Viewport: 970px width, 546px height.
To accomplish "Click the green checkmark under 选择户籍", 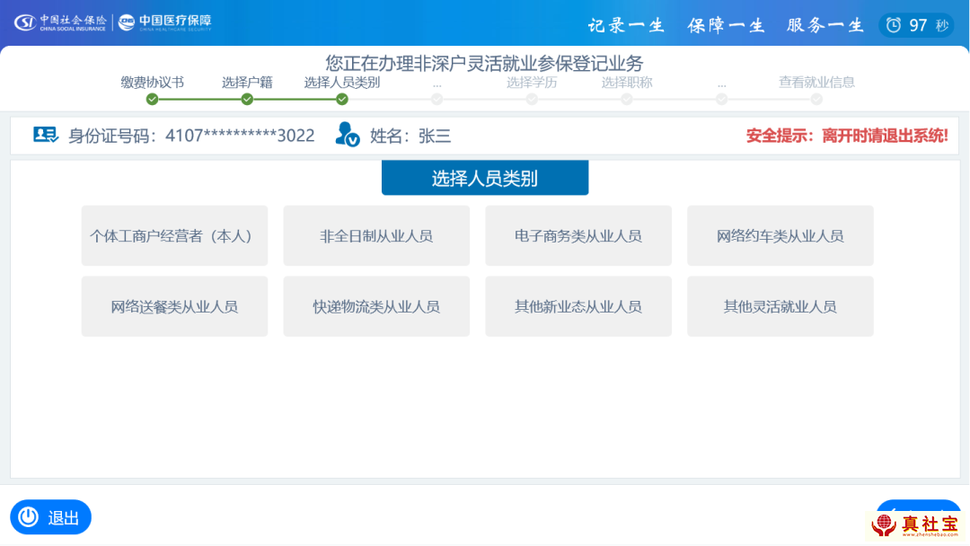I will click(247, 99).
